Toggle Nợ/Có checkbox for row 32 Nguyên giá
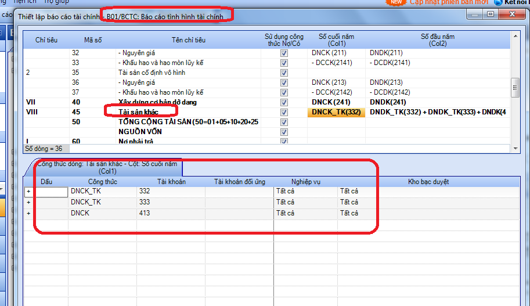Screen dimensions: 530x306 [284, 53]
